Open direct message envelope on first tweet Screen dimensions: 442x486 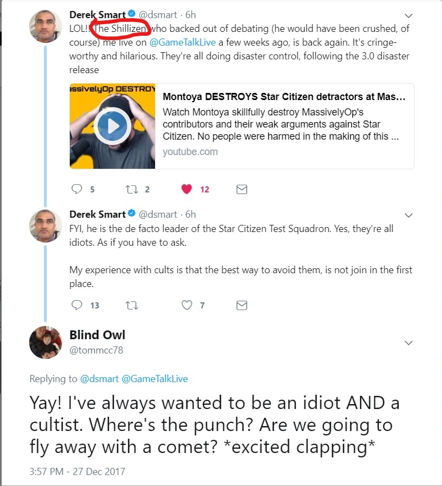pyautogui.click(x=241, y=189)
